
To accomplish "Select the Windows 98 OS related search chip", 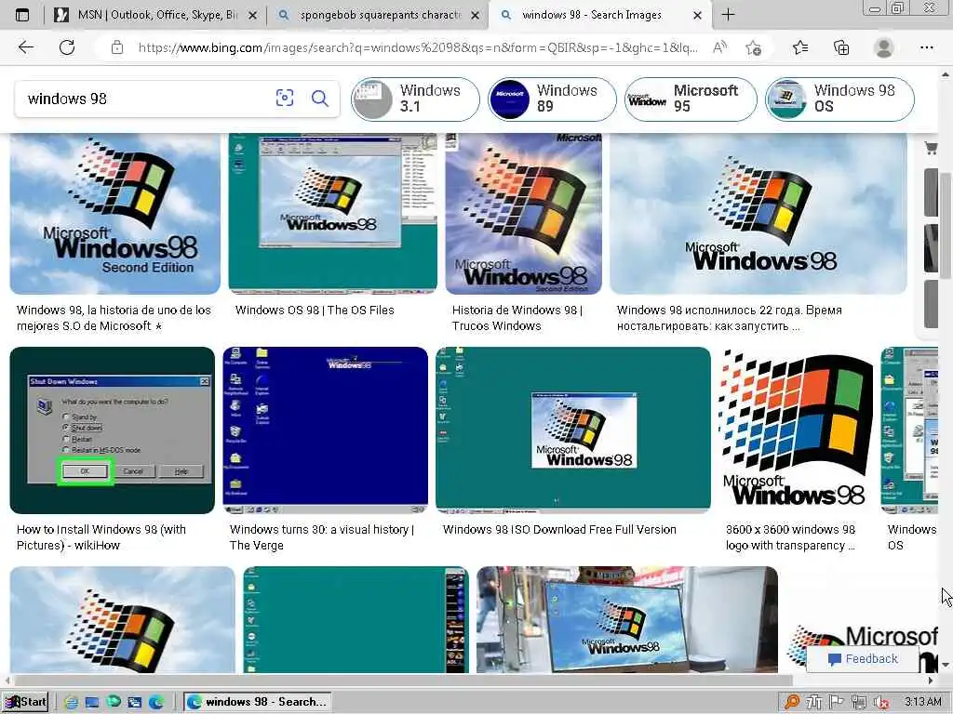I will 839,99.
